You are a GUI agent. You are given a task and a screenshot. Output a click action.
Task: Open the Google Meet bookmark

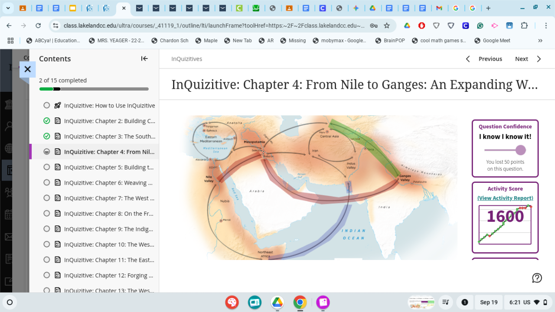pos(492,40)
